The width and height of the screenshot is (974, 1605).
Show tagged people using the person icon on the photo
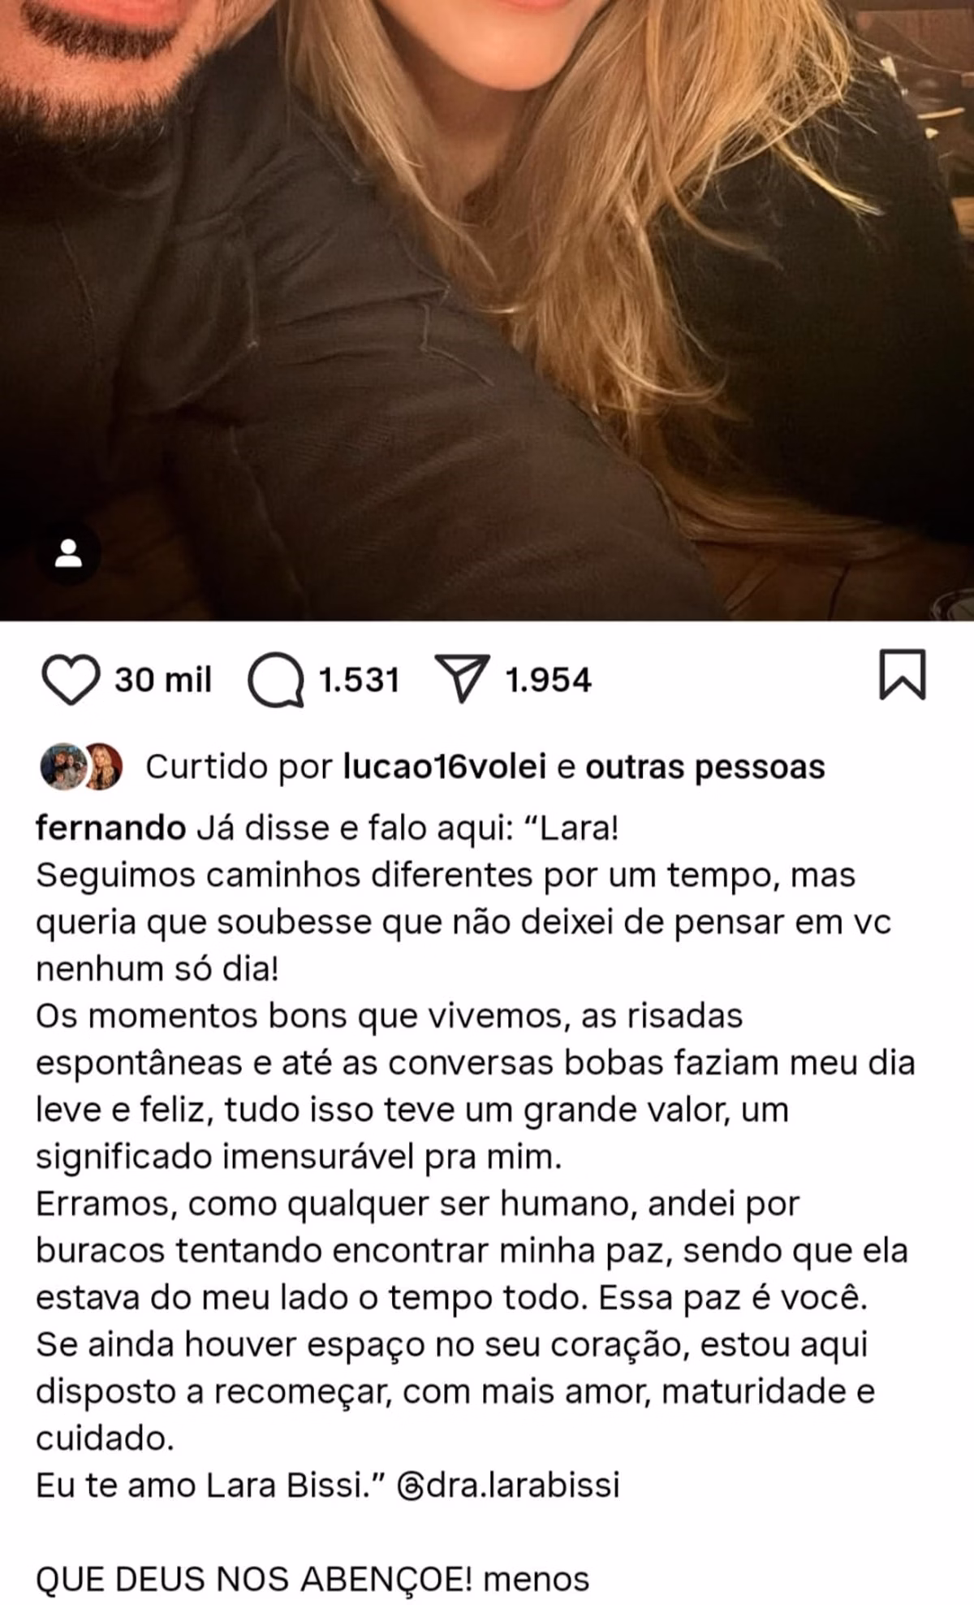(69, 555)
